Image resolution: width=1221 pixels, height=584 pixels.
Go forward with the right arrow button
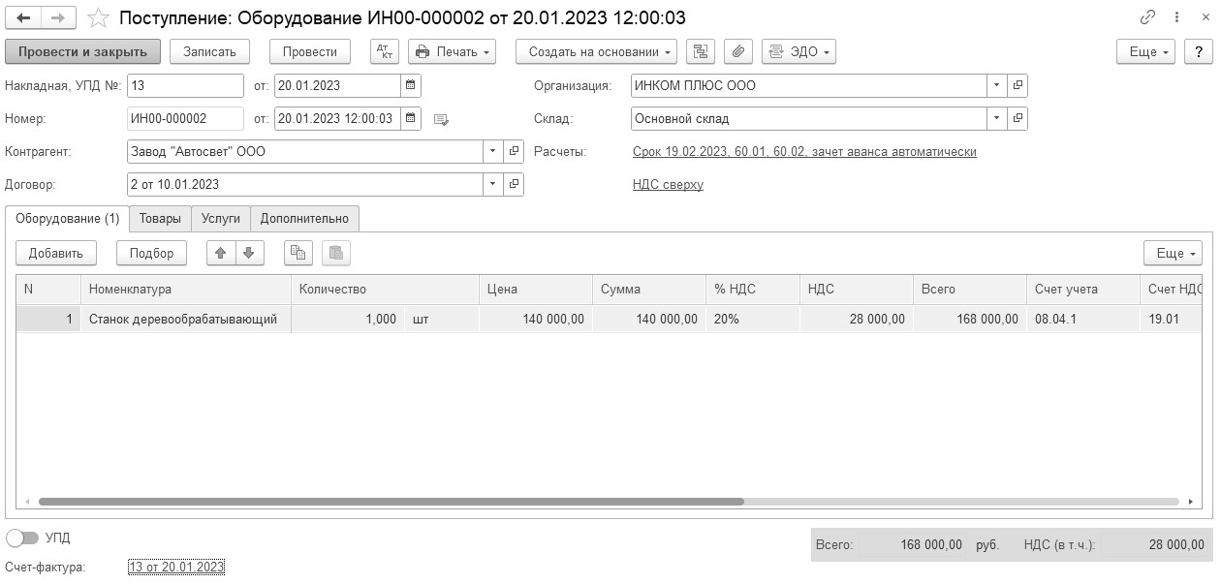pos(58,17)
